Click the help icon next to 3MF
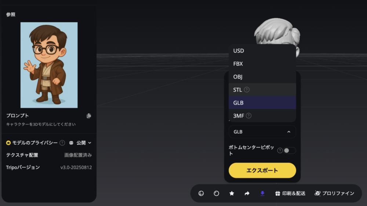 click(x=248, y=116)
